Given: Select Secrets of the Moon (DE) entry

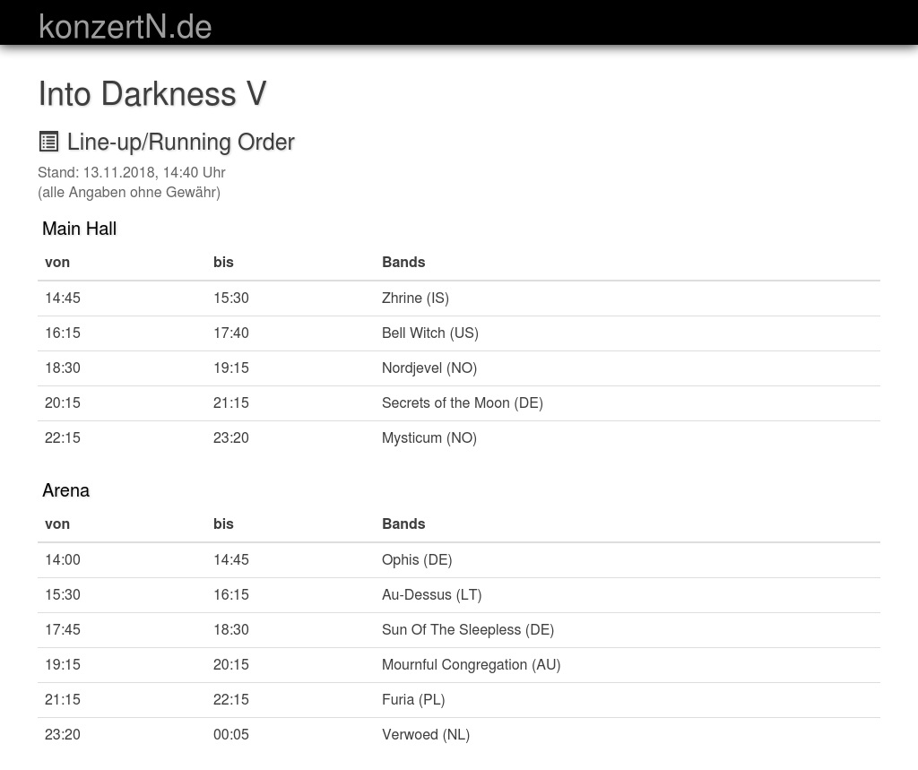Looking at the screenshot, I should click(x=462, y=403).
